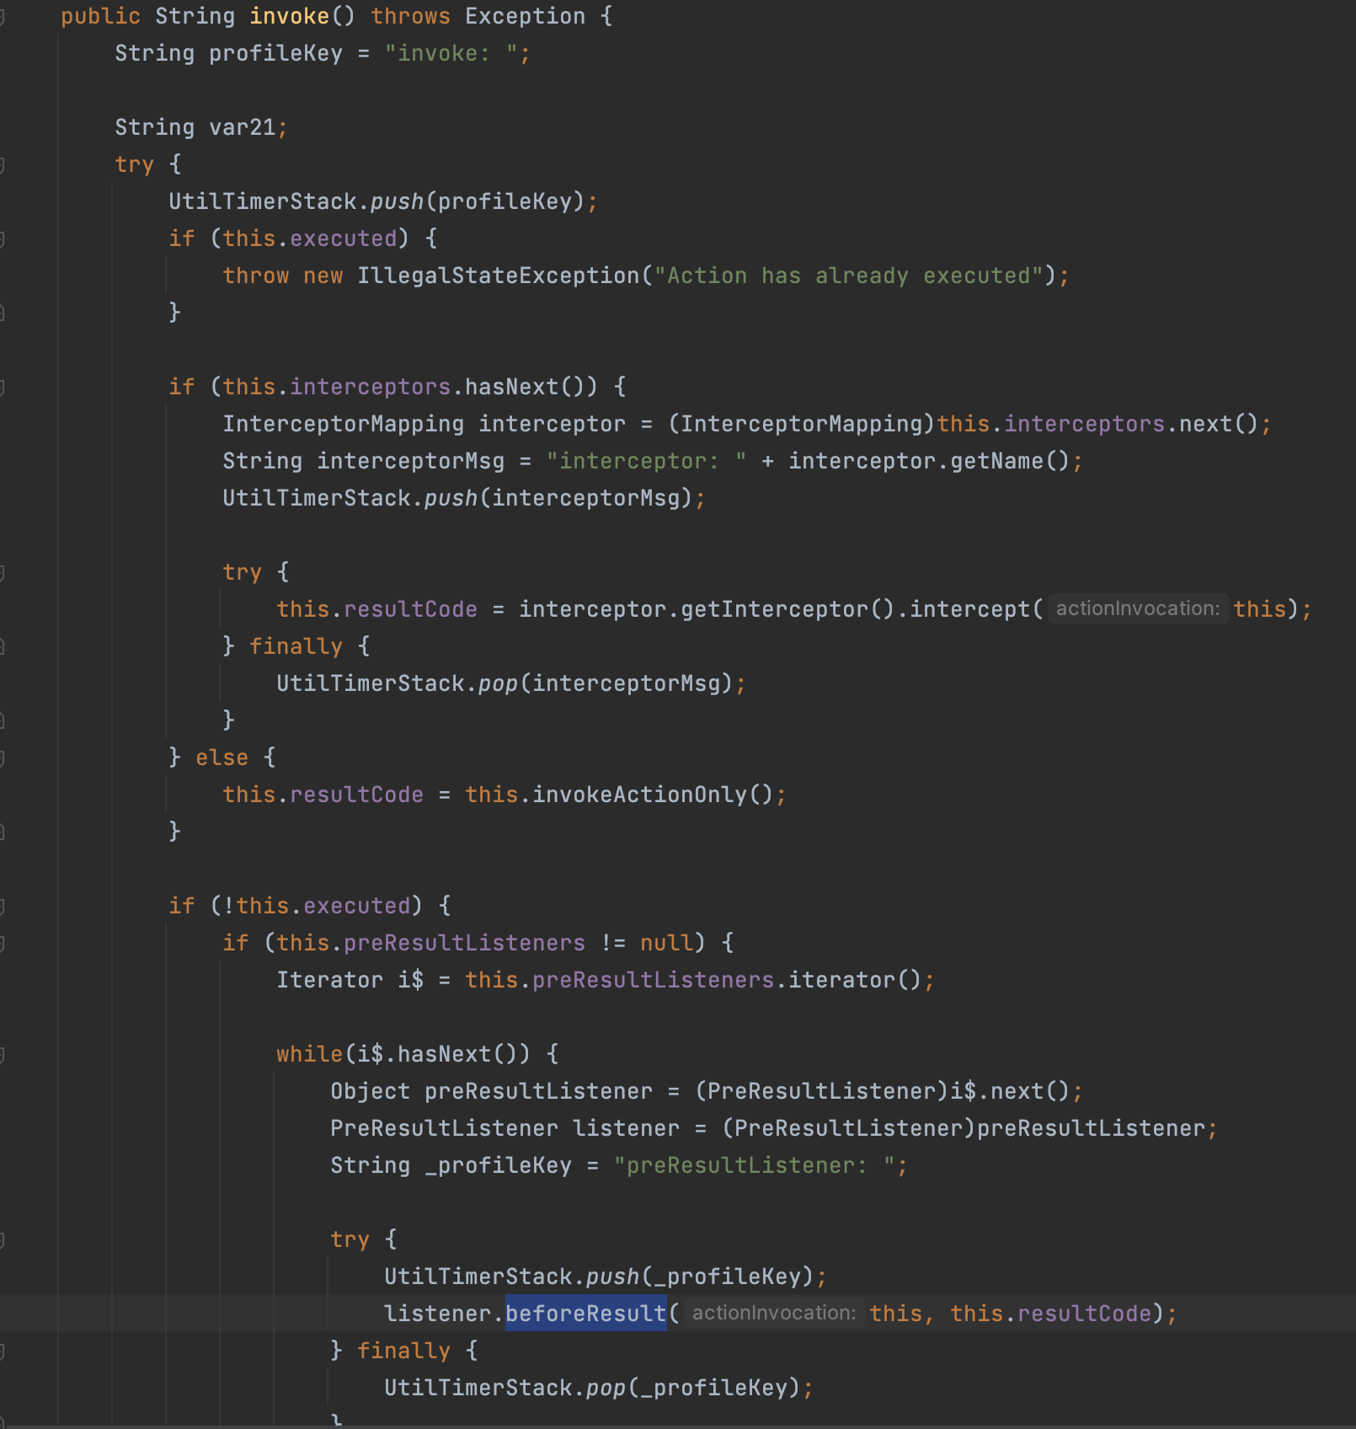The image size is (1356, 1429).
Task: Click actionInvocation hint on beforeResult line
Action: coord(774,1313)
